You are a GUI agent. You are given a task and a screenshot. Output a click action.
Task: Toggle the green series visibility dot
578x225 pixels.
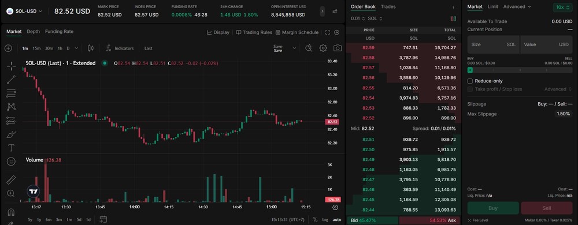(x=105, y=63)
